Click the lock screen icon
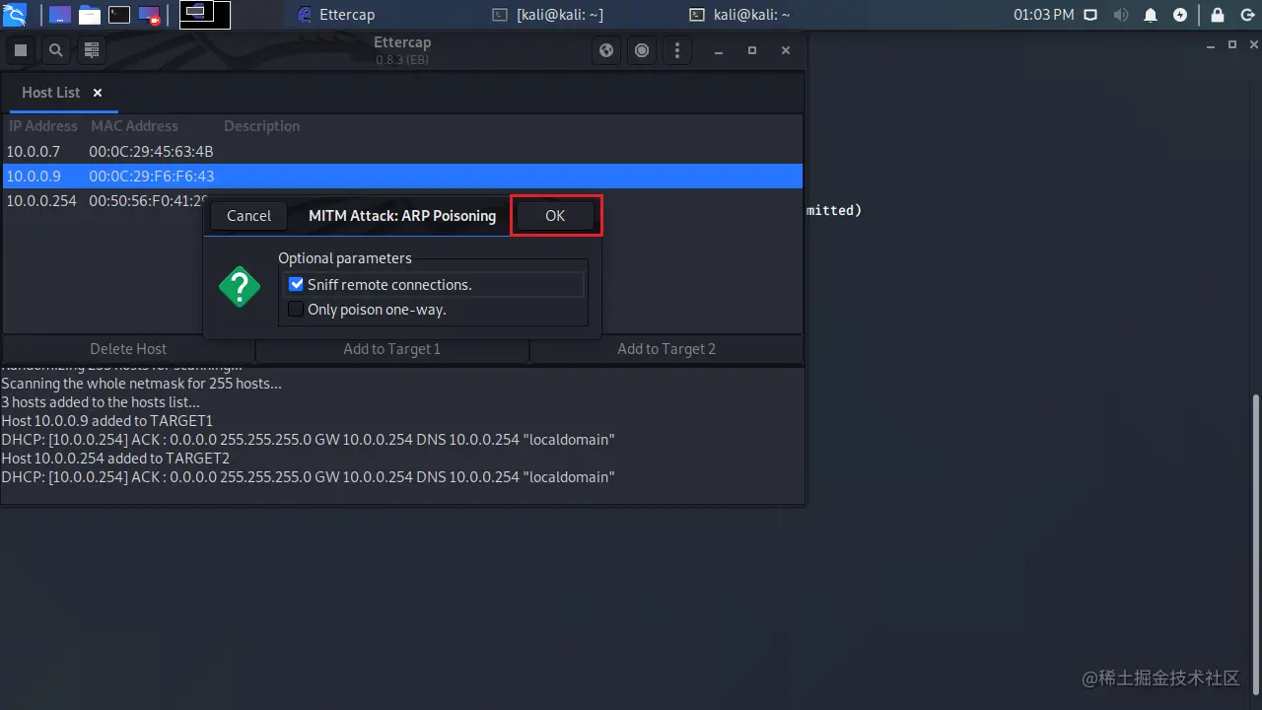The image size is (1262, 710). [1218, 15]
